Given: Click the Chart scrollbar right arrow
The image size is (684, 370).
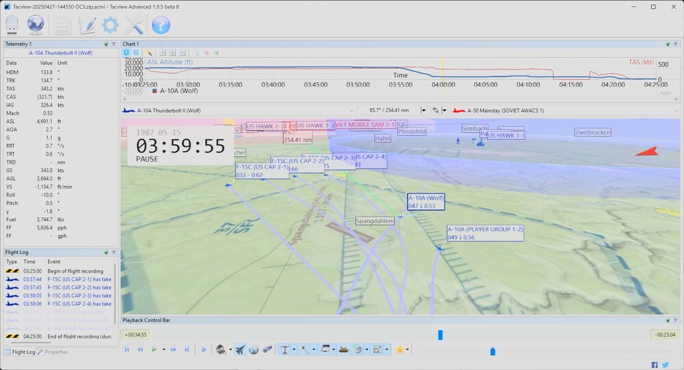Looking at the screenshot, I should click(676, 99).
